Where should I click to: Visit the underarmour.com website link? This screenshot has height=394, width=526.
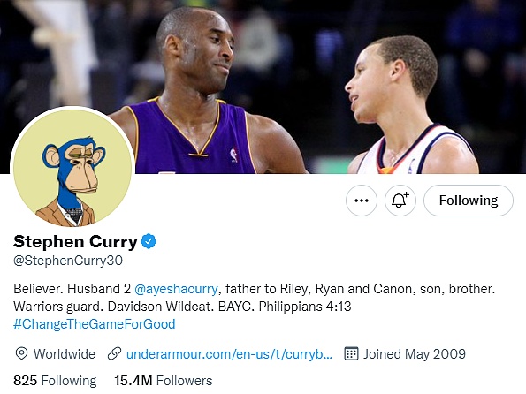[x=229, y=354]
